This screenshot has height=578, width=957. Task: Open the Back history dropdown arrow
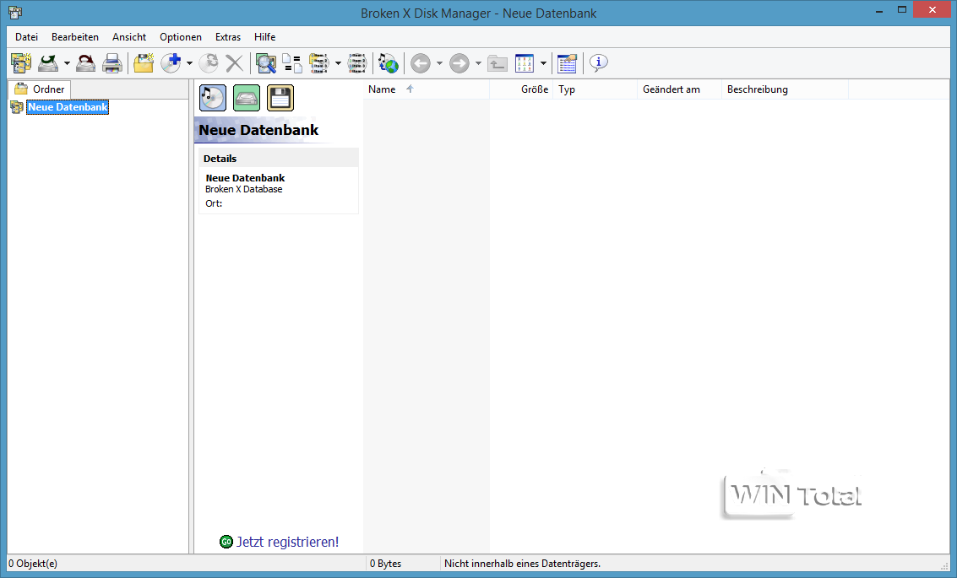point(439,62)
